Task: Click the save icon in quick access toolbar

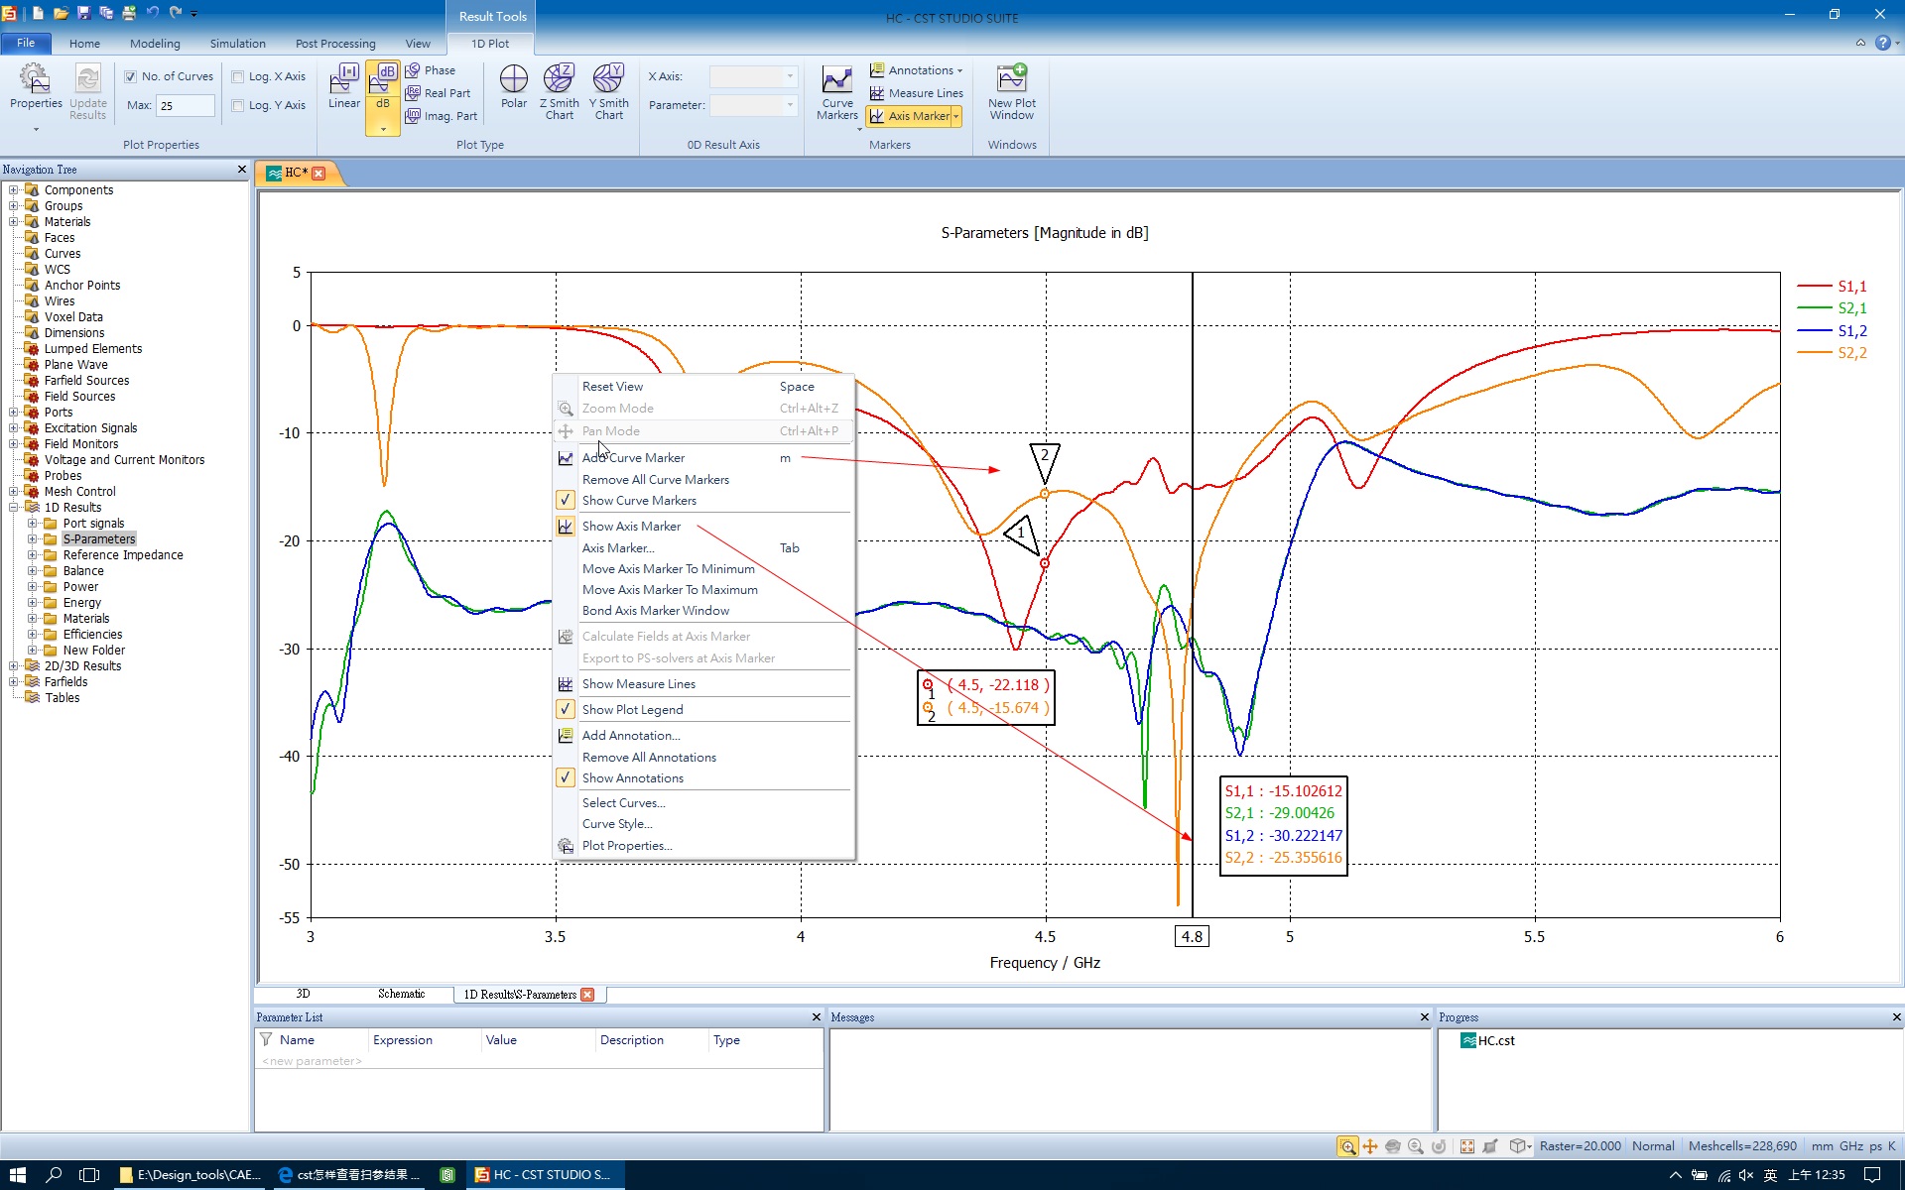Action: point(83,13)
